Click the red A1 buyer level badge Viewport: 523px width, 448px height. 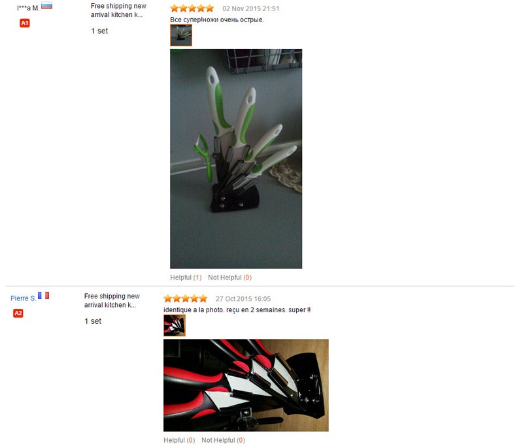pos(25,23)
